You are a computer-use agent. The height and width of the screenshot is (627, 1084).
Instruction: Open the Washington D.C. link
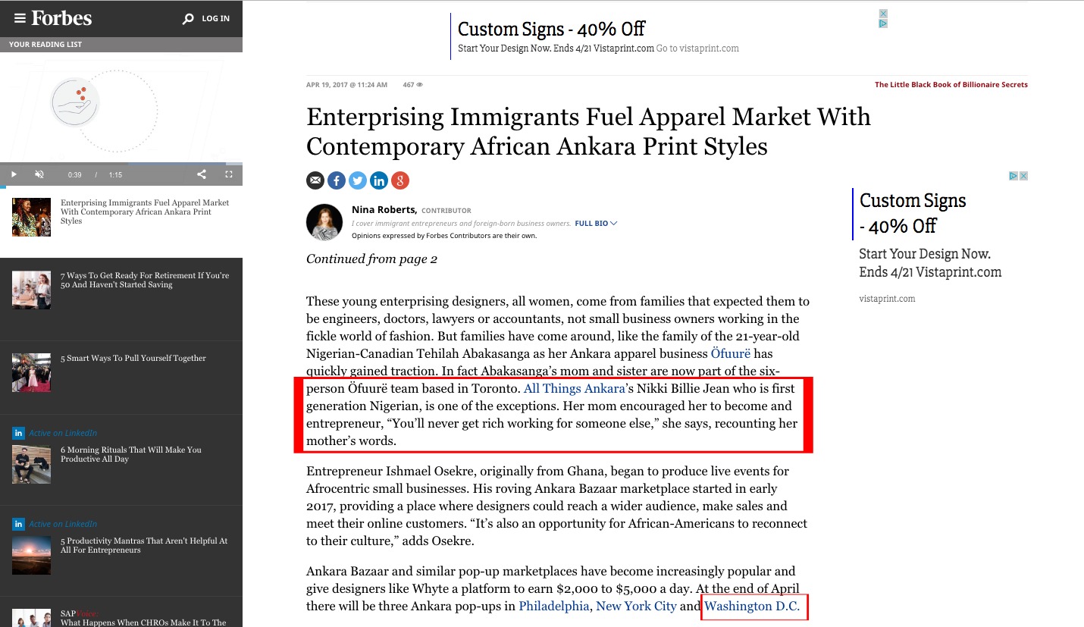click(x=752, y=606)
